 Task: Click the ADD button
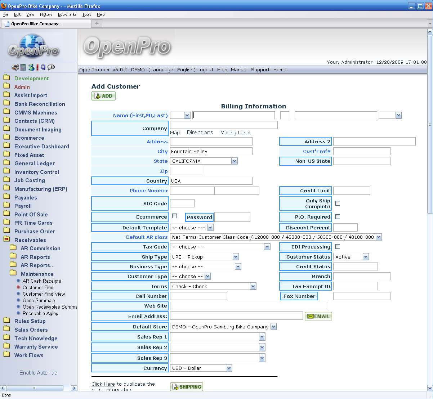[x=103, y=96]
